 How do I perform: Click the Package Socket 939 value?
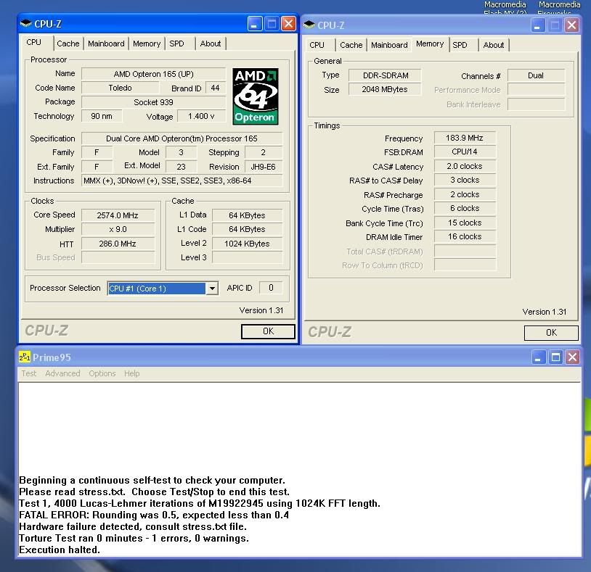pyautogui.click(x=153, y=102)
